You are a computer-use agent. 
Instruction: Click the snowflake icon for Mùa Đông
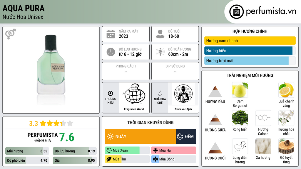pyautogui.click(x=155, y=159)
